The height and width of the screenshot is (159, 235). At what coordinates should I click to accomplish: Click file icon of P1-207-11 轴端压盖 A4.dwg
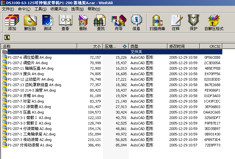click(x=5, y=68)
